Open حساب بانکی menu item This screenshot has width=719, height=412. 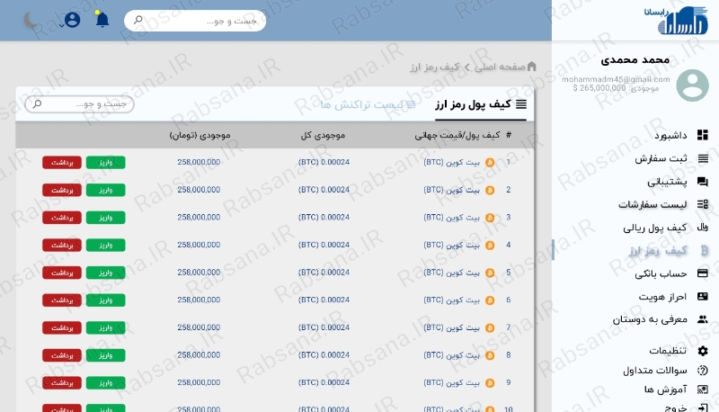pos(661,273)
